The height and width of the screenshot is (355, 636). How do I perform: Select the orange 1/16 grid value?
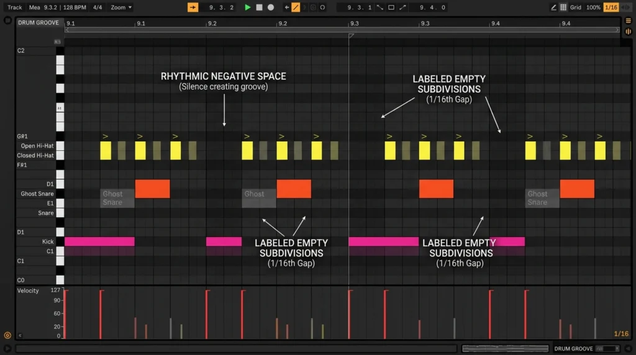611,7
